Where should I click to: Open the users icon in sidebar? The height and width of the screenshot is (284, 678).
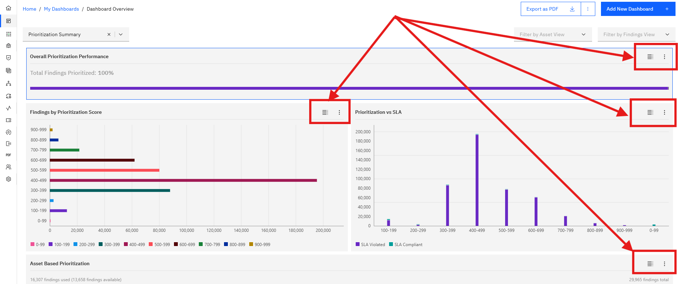pos(9,167)
